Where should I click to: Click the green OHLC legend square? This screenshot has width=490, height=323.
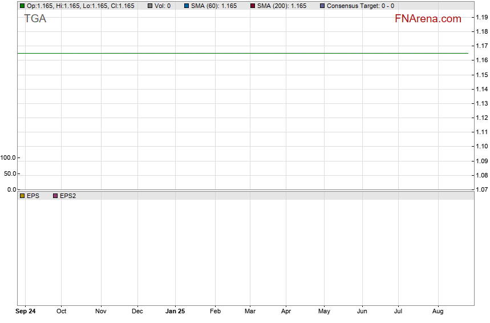click(x=22, y=6)
